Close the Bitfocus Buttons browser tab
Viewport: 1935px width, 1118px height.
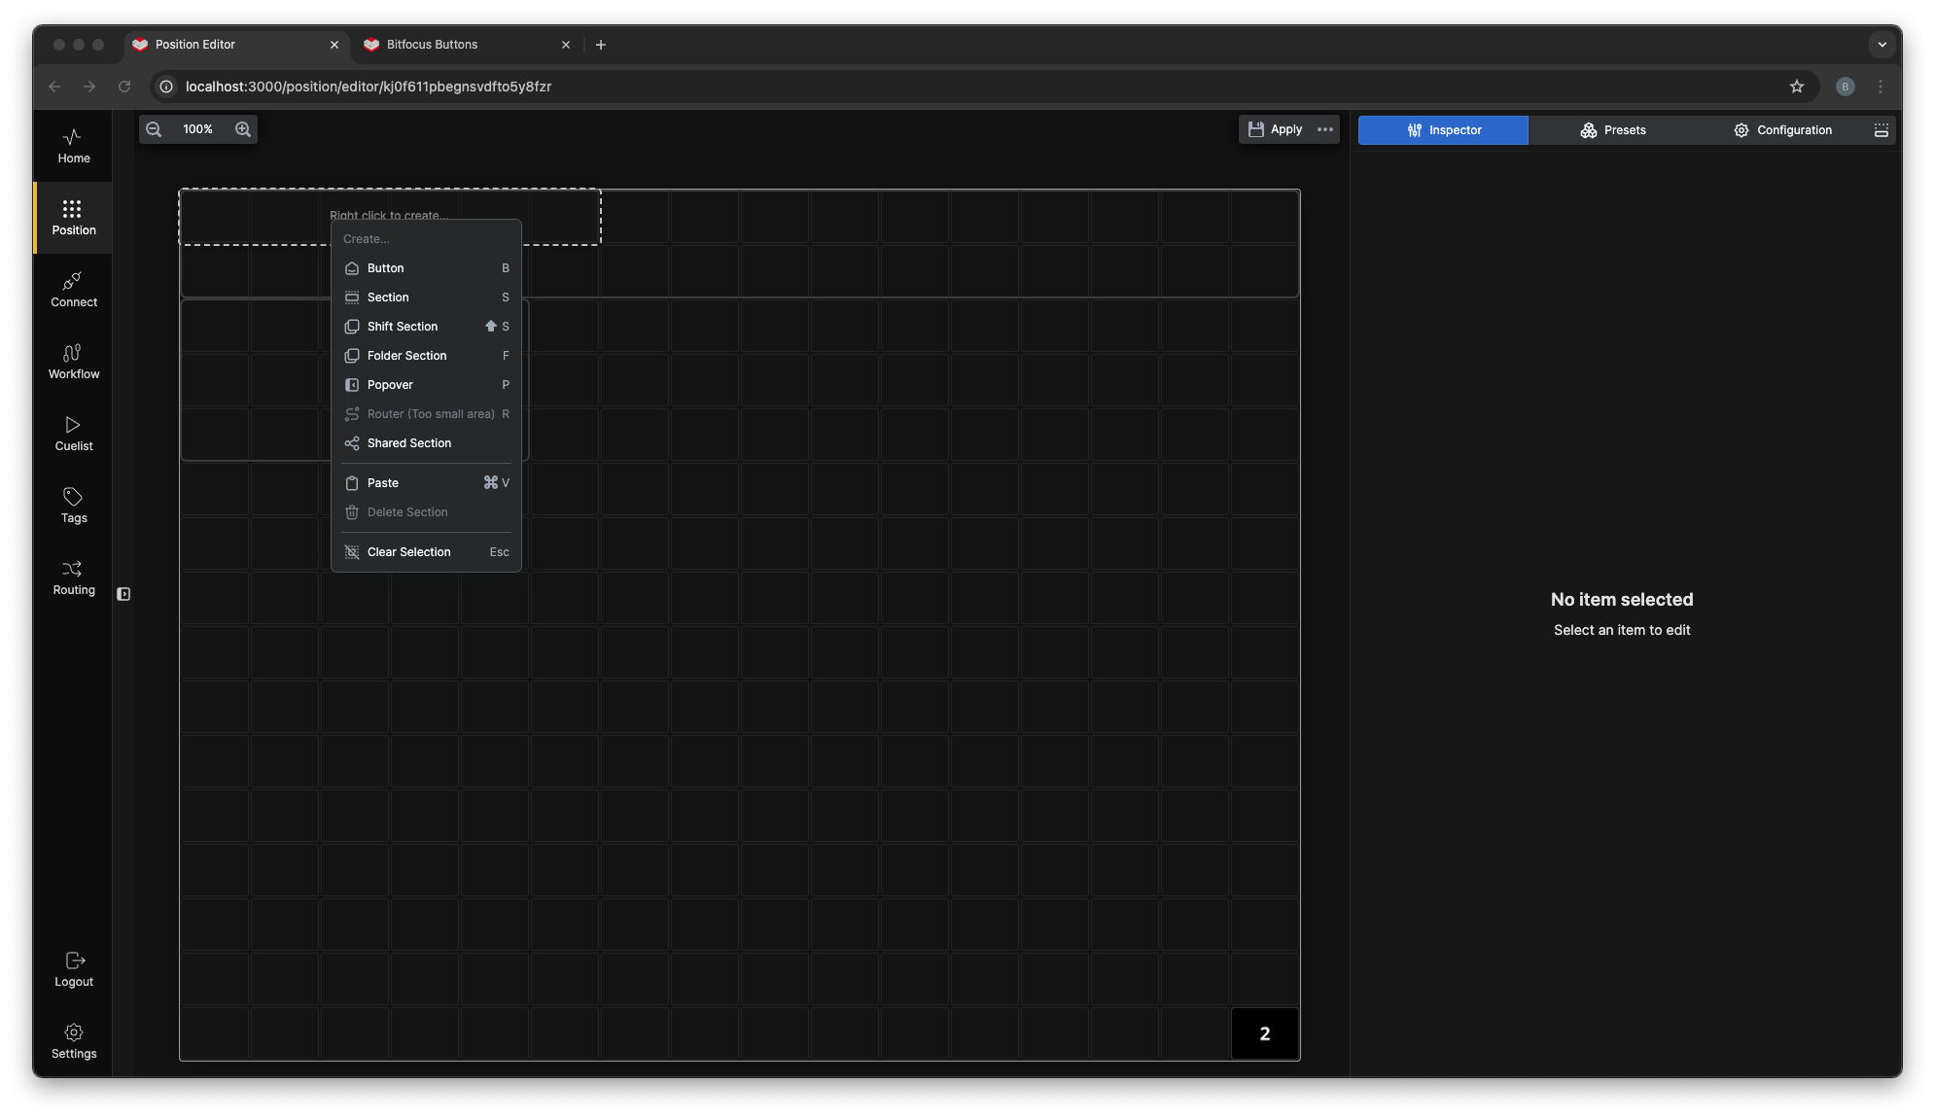click(x=566, y=45)
